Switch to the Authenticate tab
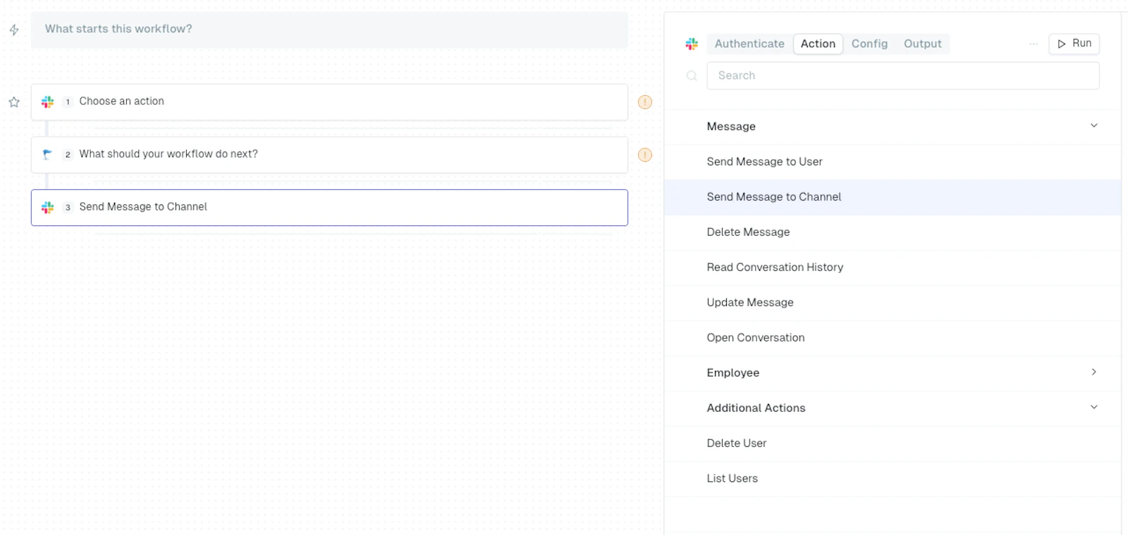The height and width of the screenshot is (535, 1128). pos(749,44)
